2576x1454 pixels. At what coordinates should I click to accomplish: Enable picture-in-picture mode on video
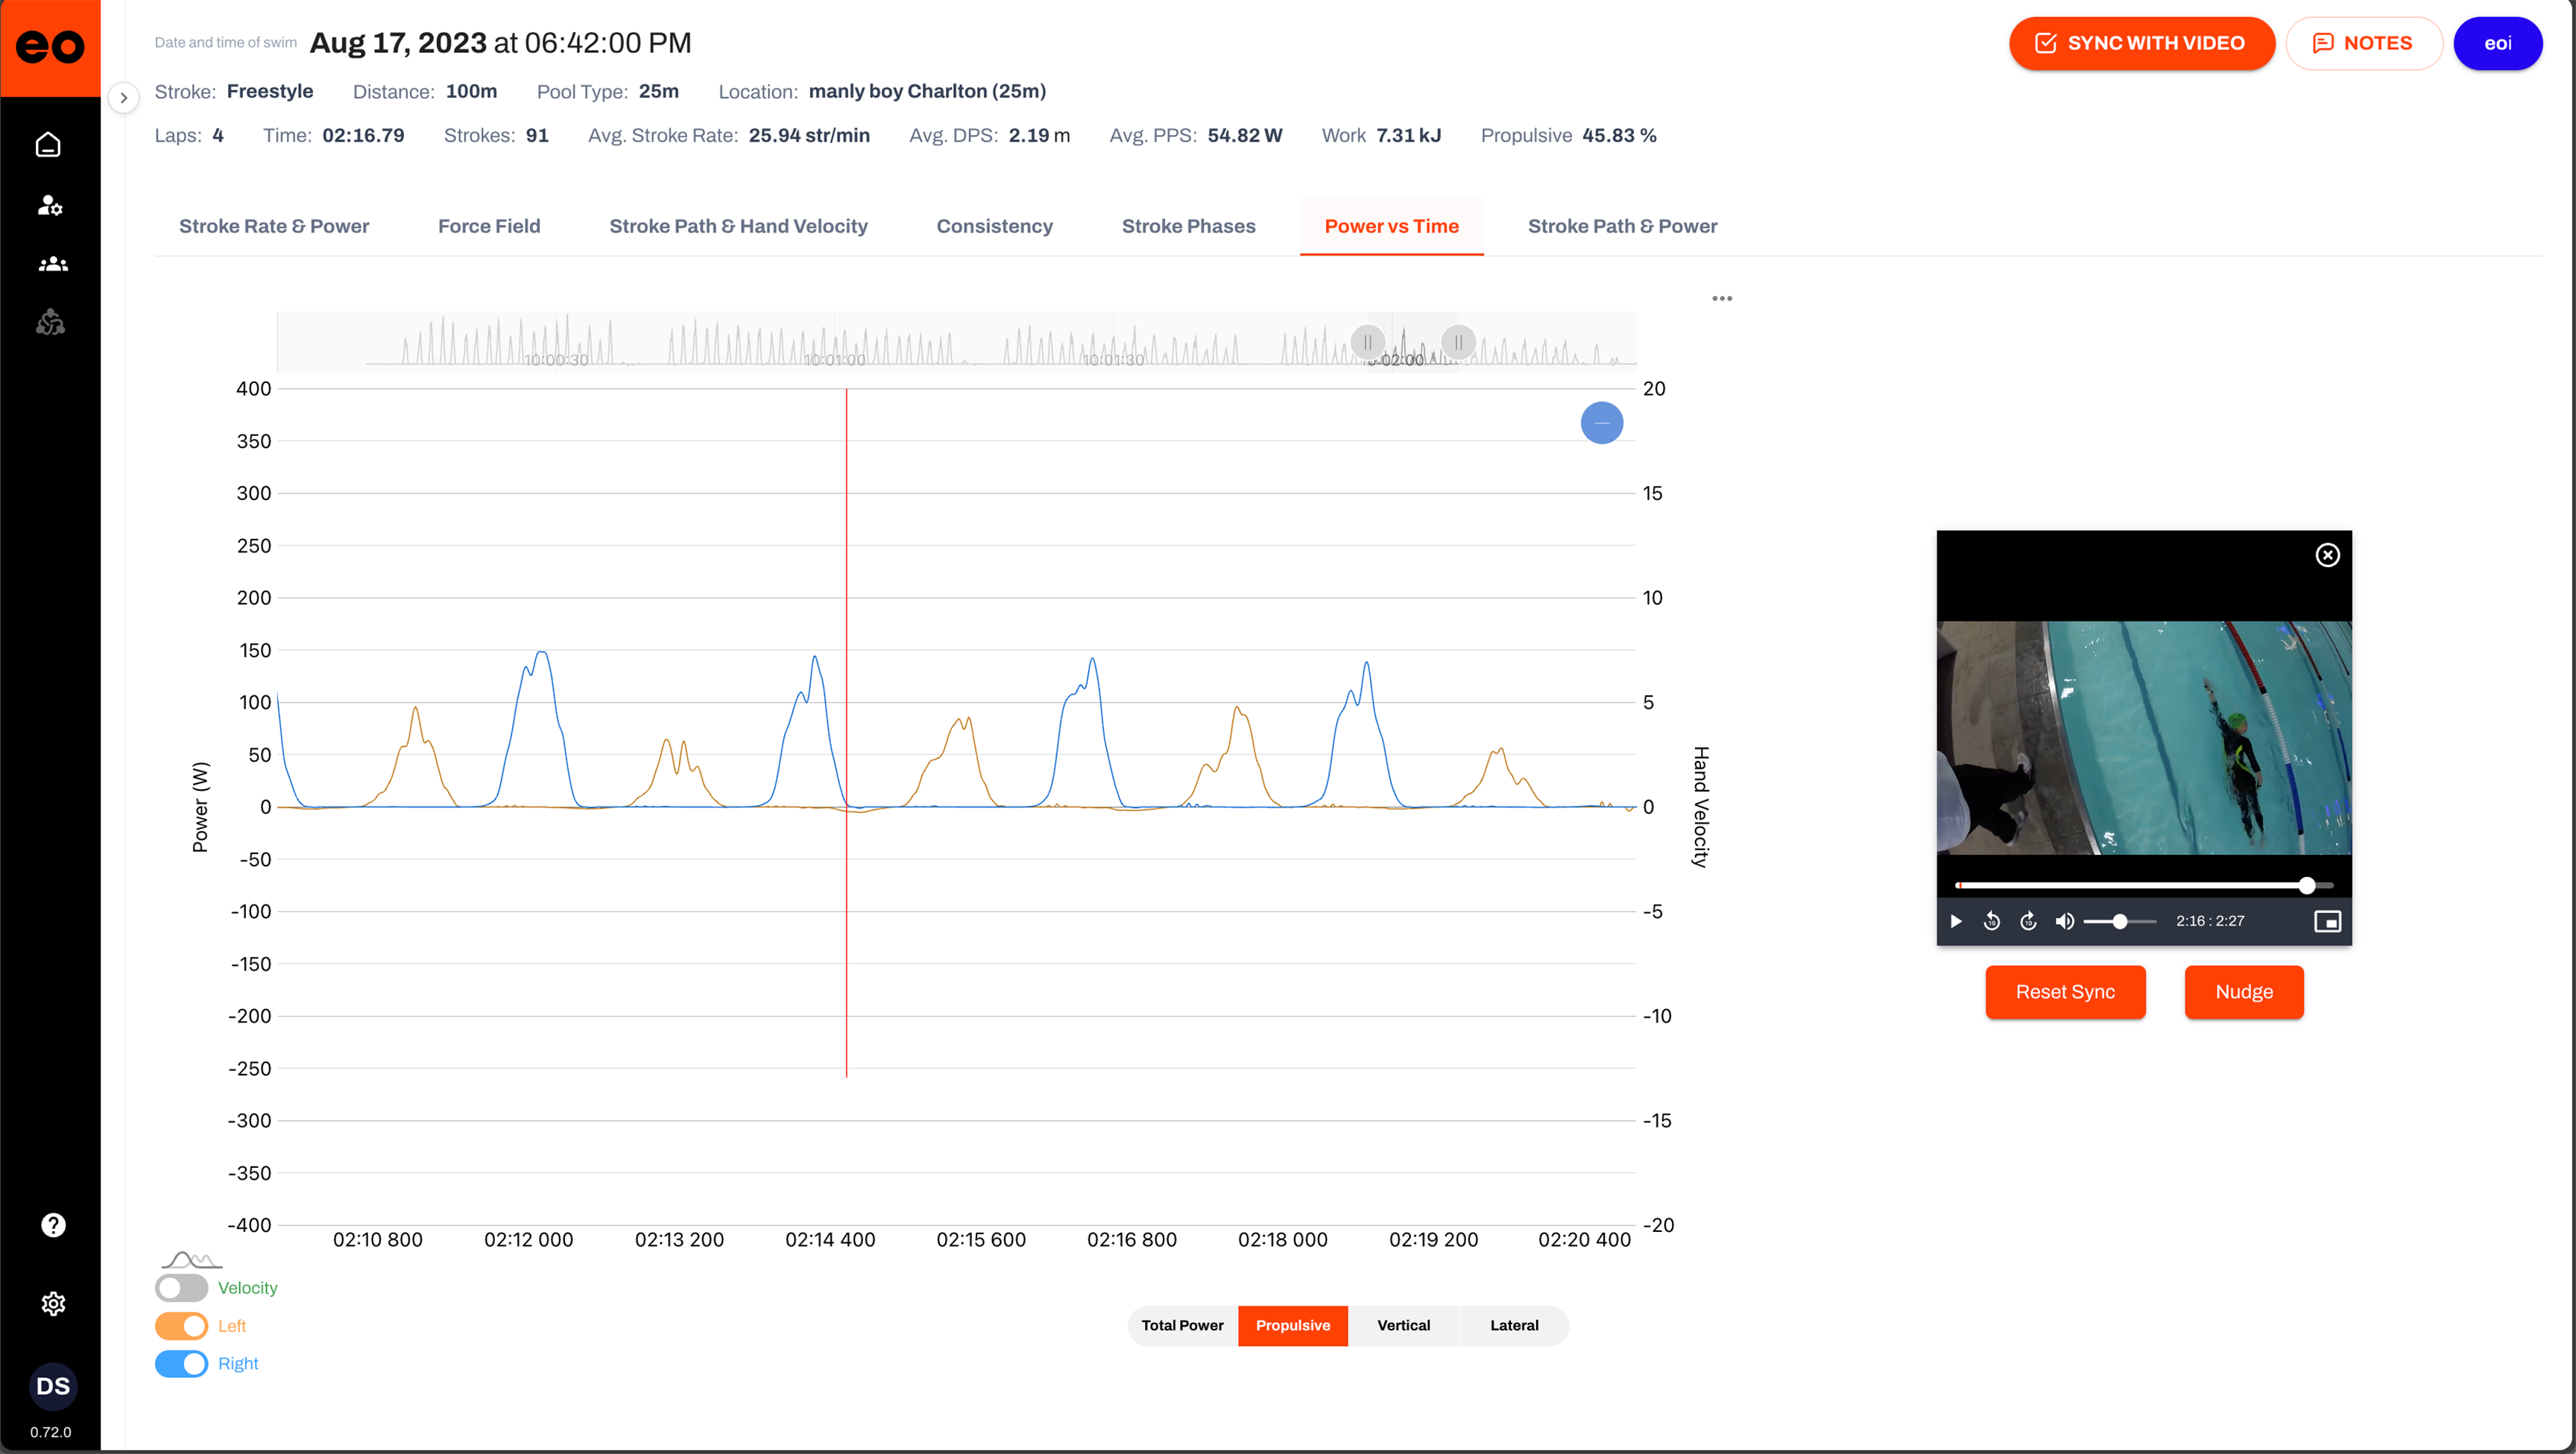(x=2327, y=921)
